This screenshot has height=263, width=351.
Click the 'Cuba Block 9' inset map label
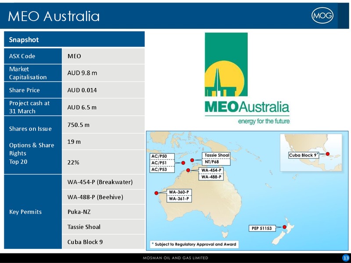pyautogui.click(x=303, y=155)
